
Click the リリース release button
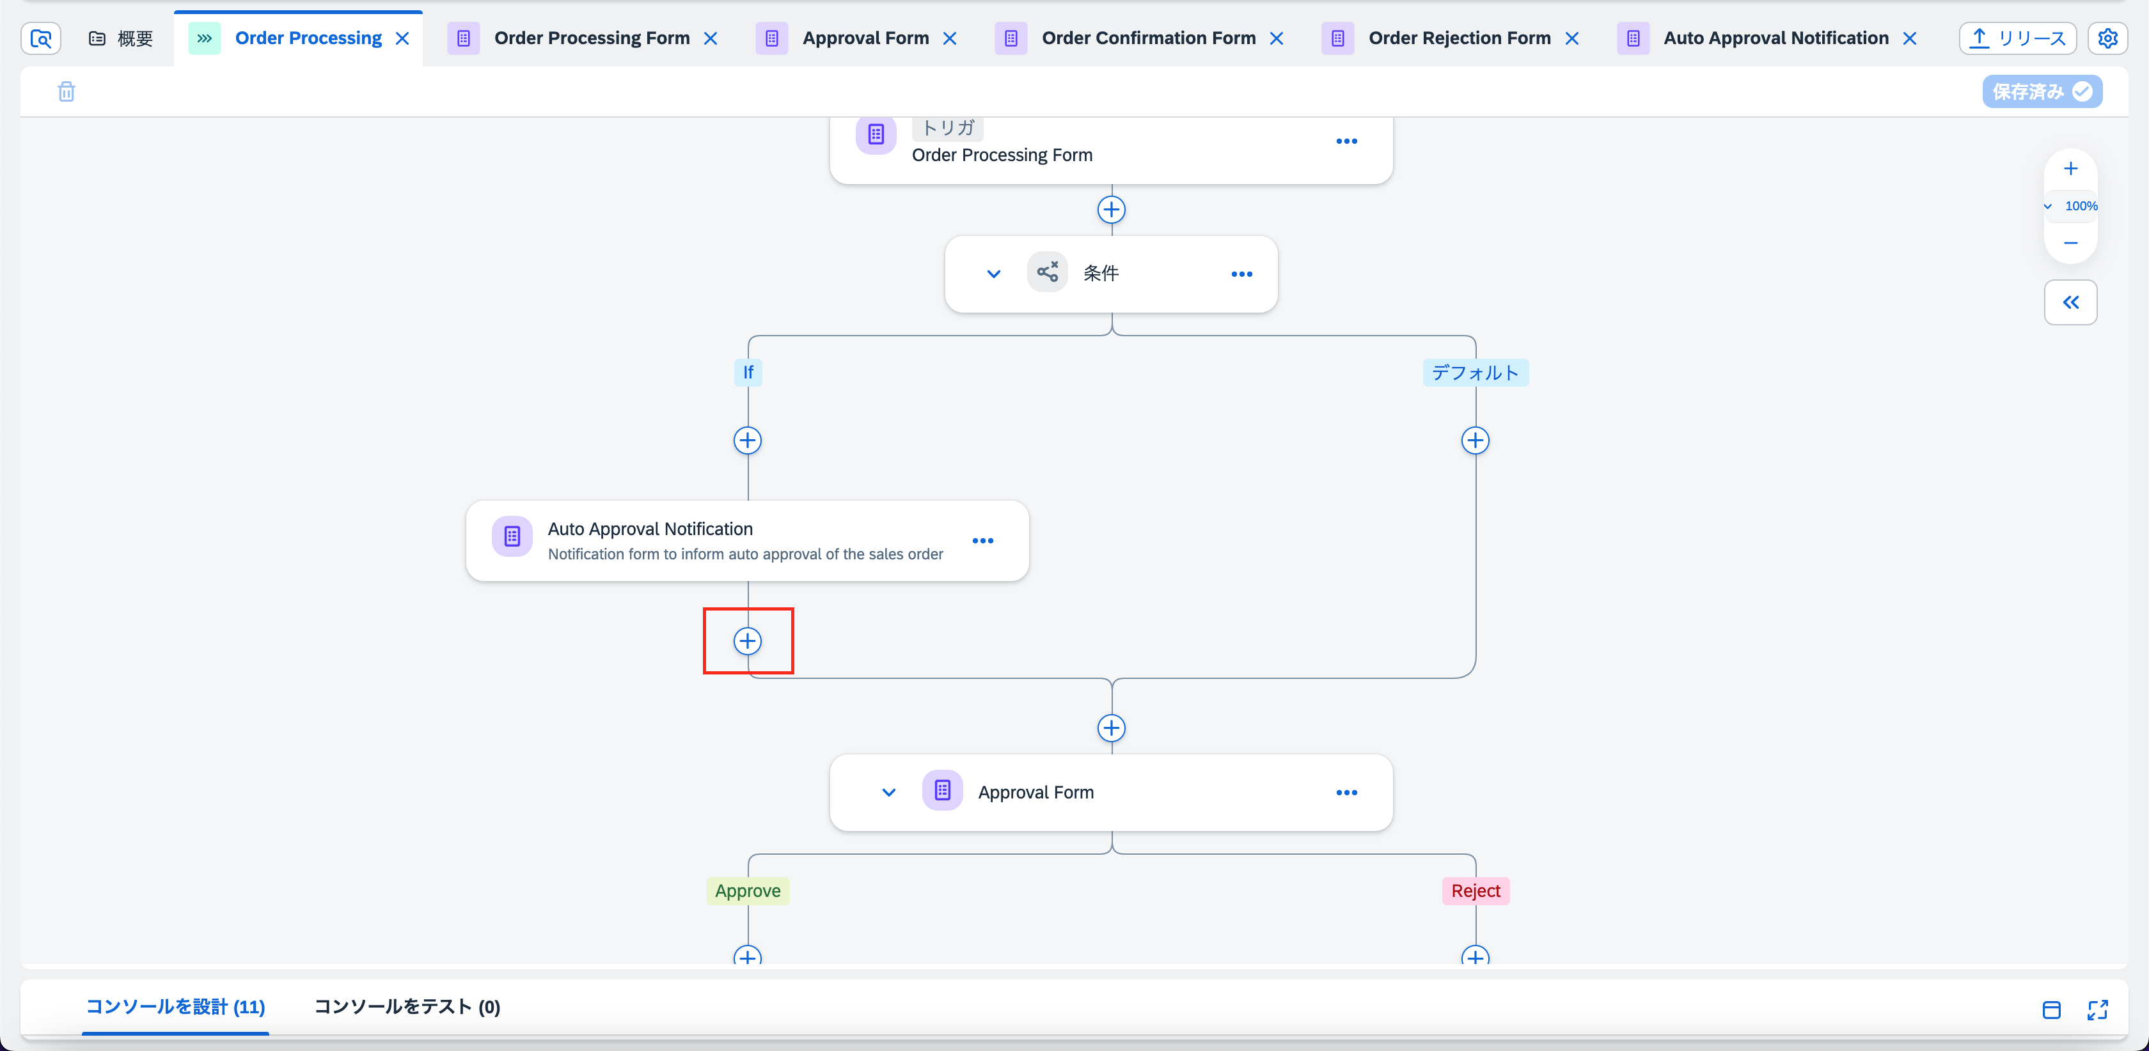click(x=2017, y=38)
